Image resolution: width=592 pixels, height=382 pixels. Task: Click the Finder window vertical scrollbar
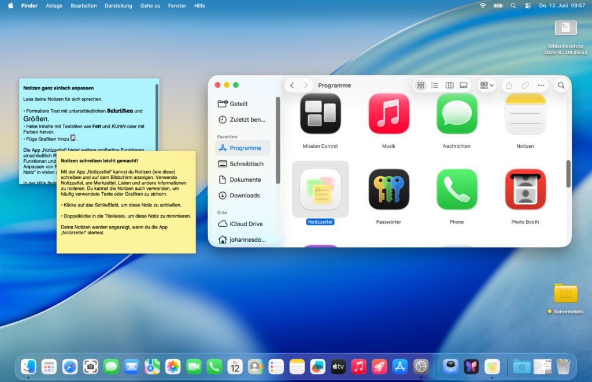point(568,173)
